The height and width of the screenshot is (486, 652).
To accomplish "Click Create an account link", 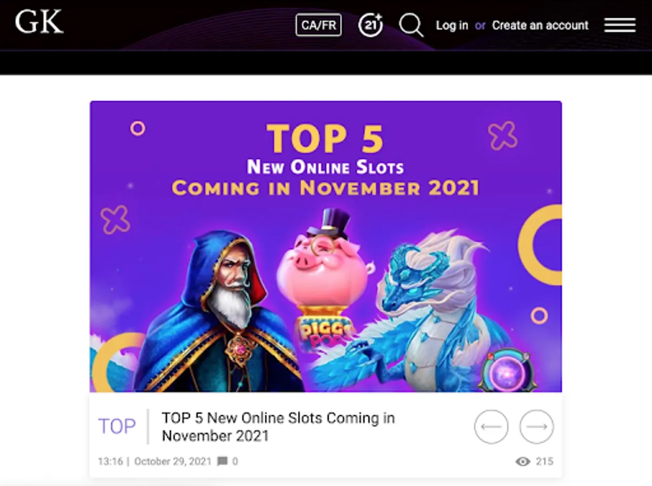I will click(540, 25).
